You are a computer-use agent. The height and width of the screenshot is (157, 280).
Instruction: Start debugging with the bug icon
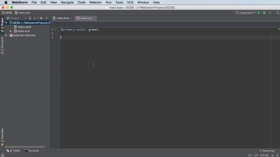pos(264,13)
